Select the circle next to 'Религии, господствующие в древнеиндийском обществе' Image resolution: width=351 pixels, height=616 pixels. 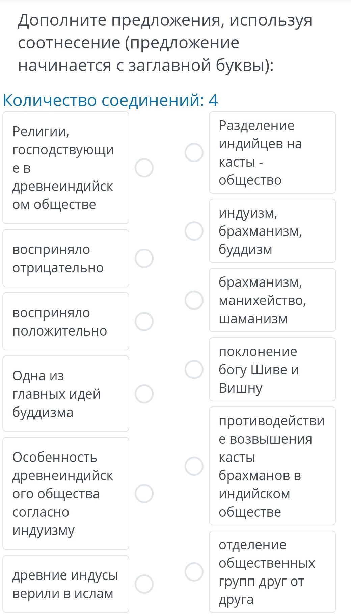coord(144,168)
